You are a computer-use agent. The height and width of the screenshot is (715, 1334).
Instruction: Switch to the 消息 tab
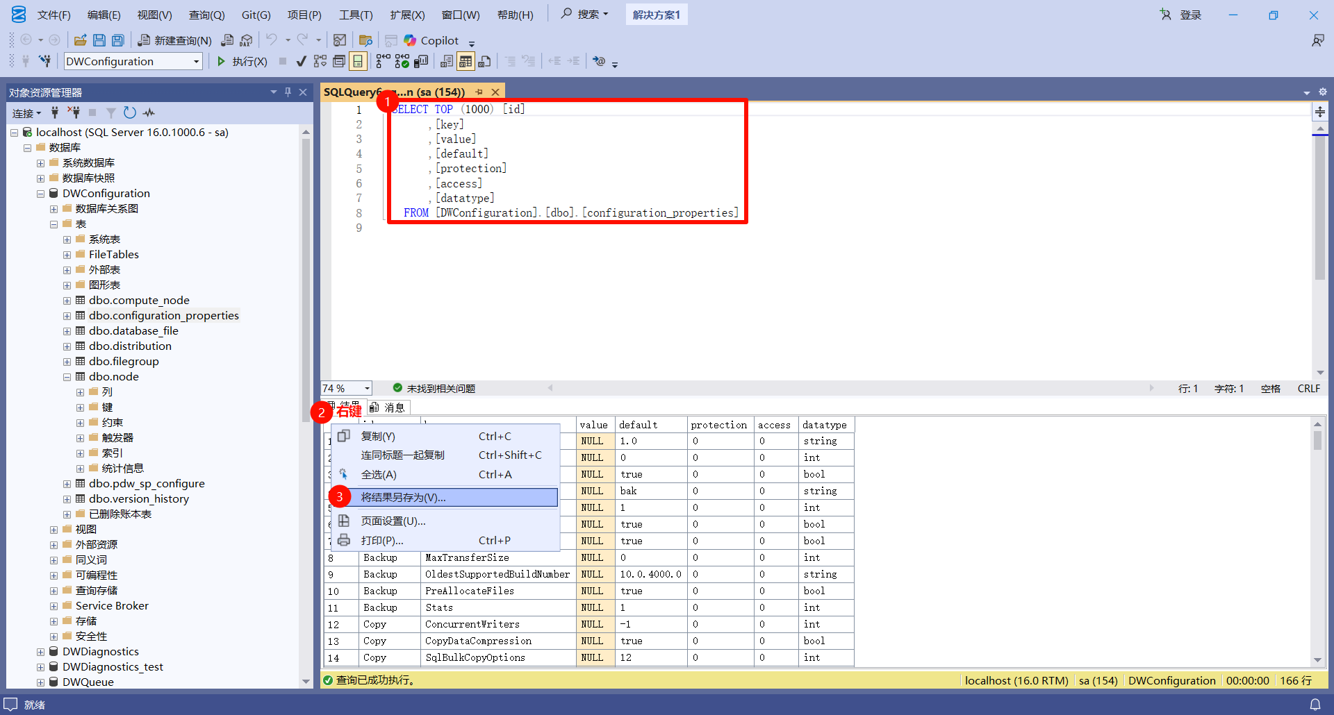(x=388, y=407)
